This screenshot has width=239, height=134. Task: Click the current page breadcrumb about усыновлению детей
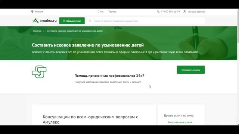coord(75,31)
